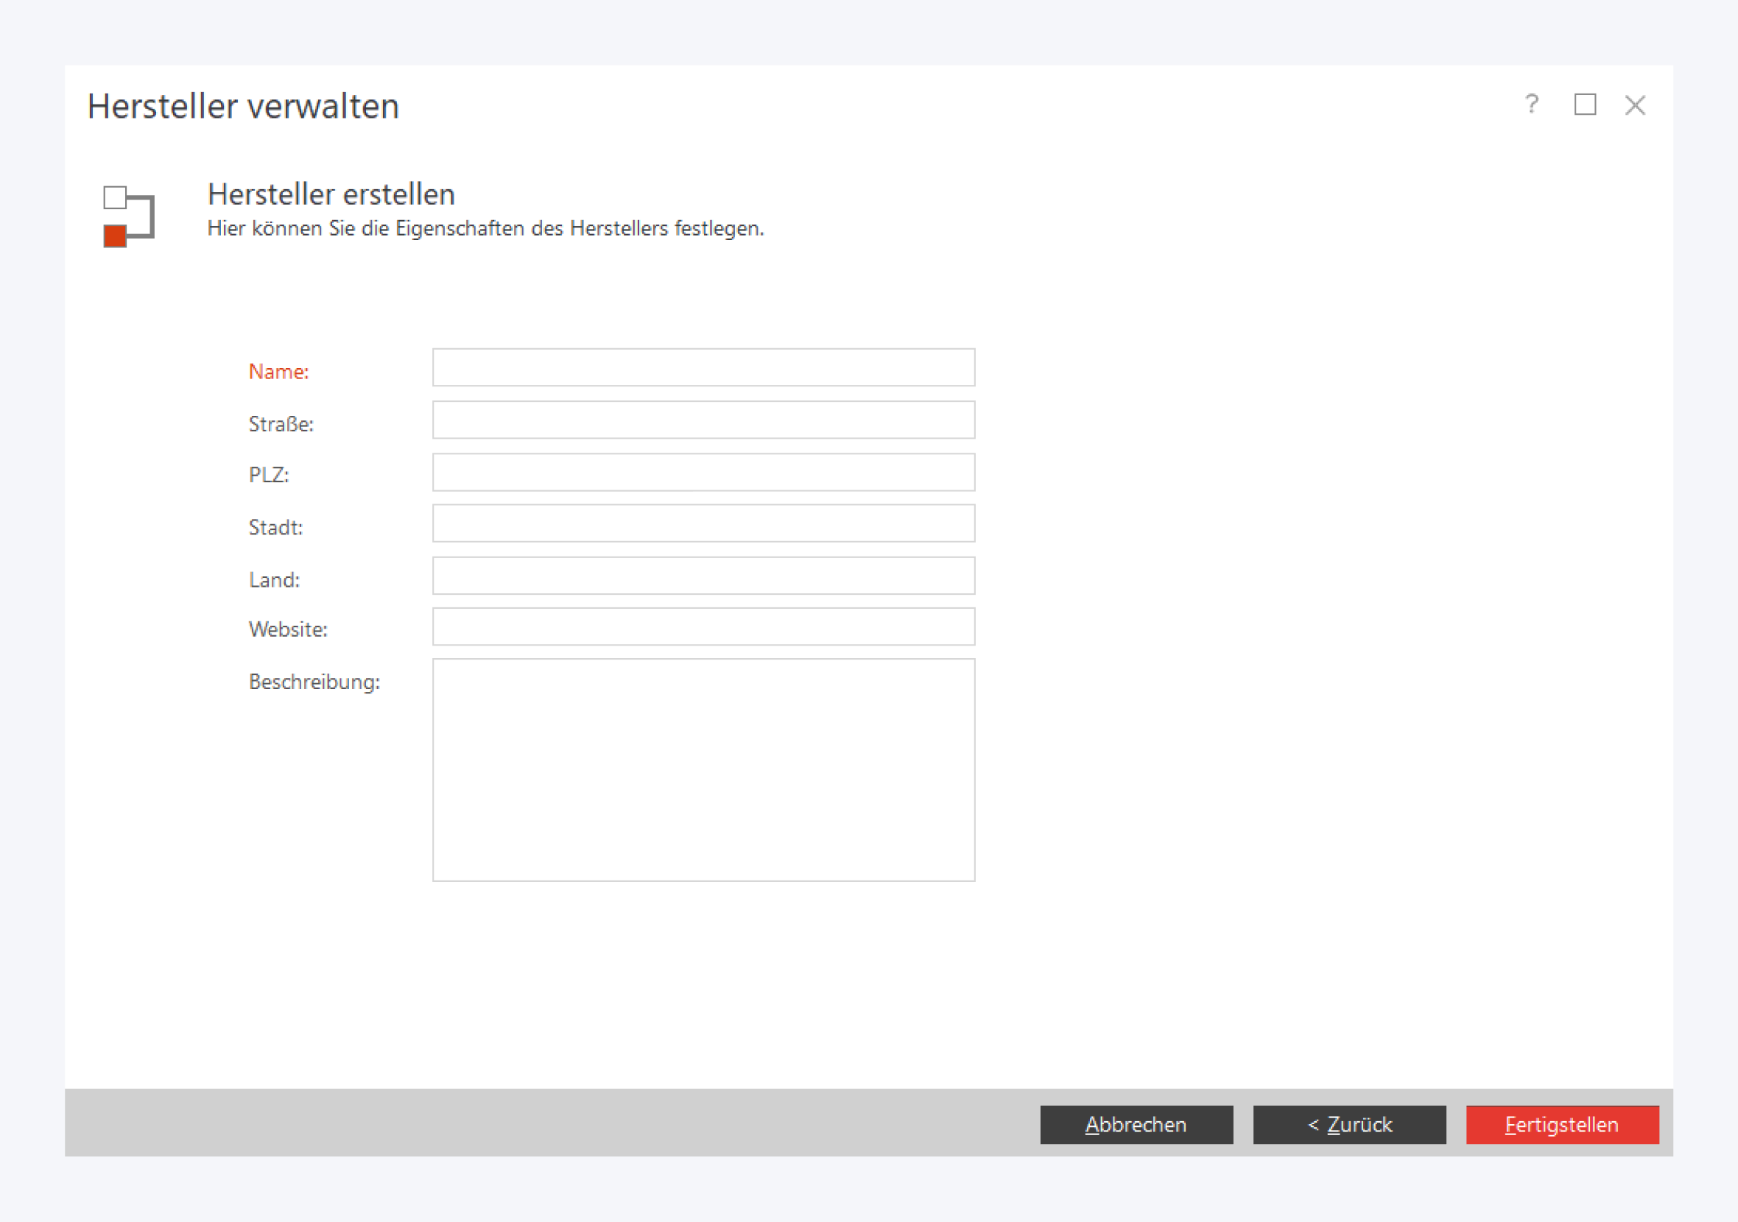Select the PLZ input box

click(703, 472)
